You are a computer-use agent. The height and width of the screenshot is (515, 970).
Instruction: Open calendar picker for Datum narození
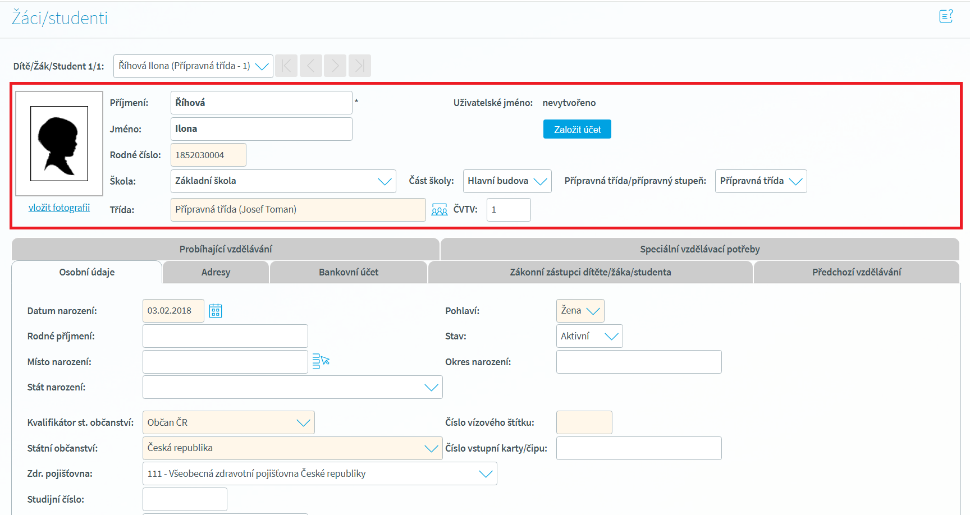pyautogui.click(x=216, y=311)
